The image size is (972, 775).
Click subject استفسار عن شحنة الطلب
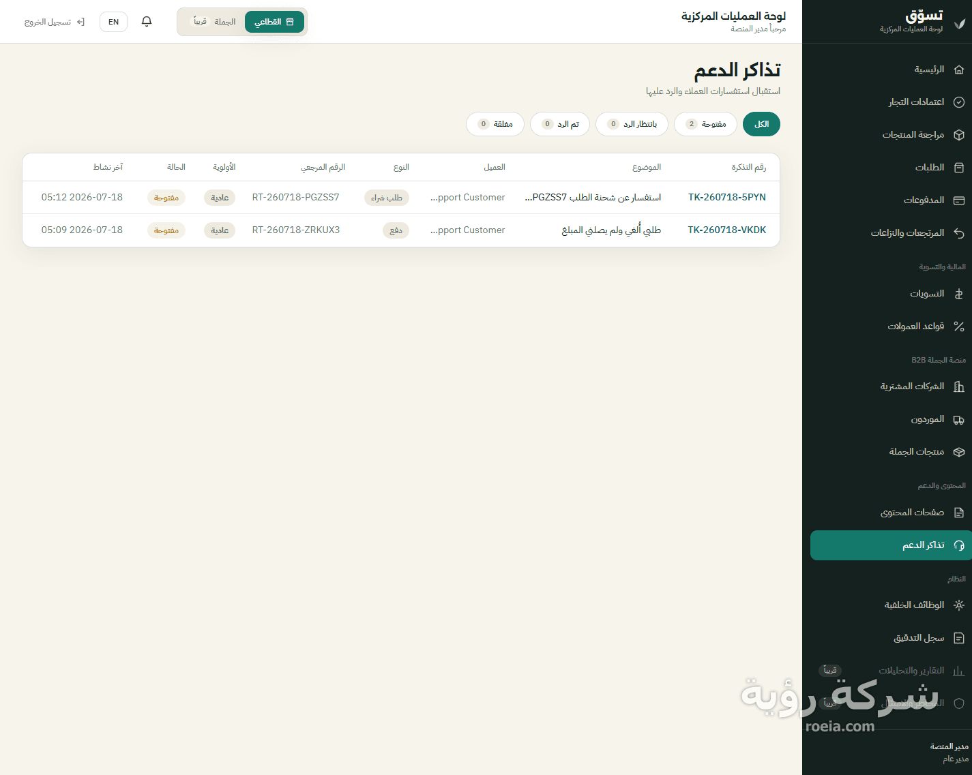click(593, 198)
